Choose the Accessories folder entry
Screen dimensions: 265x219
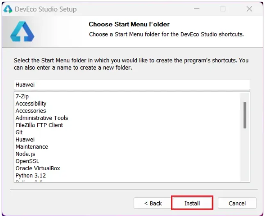(31, 111)
